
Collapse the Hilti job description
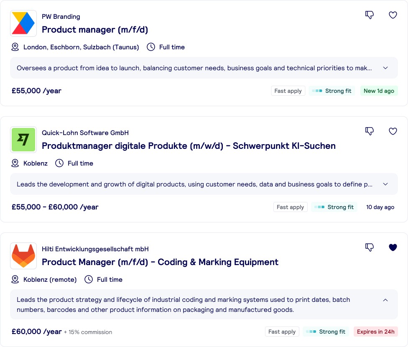[x=385, y=300]
